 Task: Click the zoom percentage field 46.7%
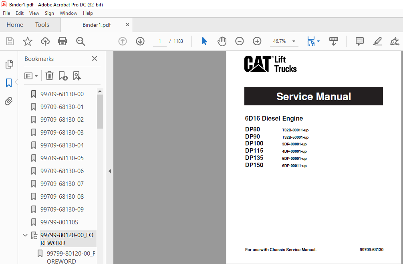point(279,41)
